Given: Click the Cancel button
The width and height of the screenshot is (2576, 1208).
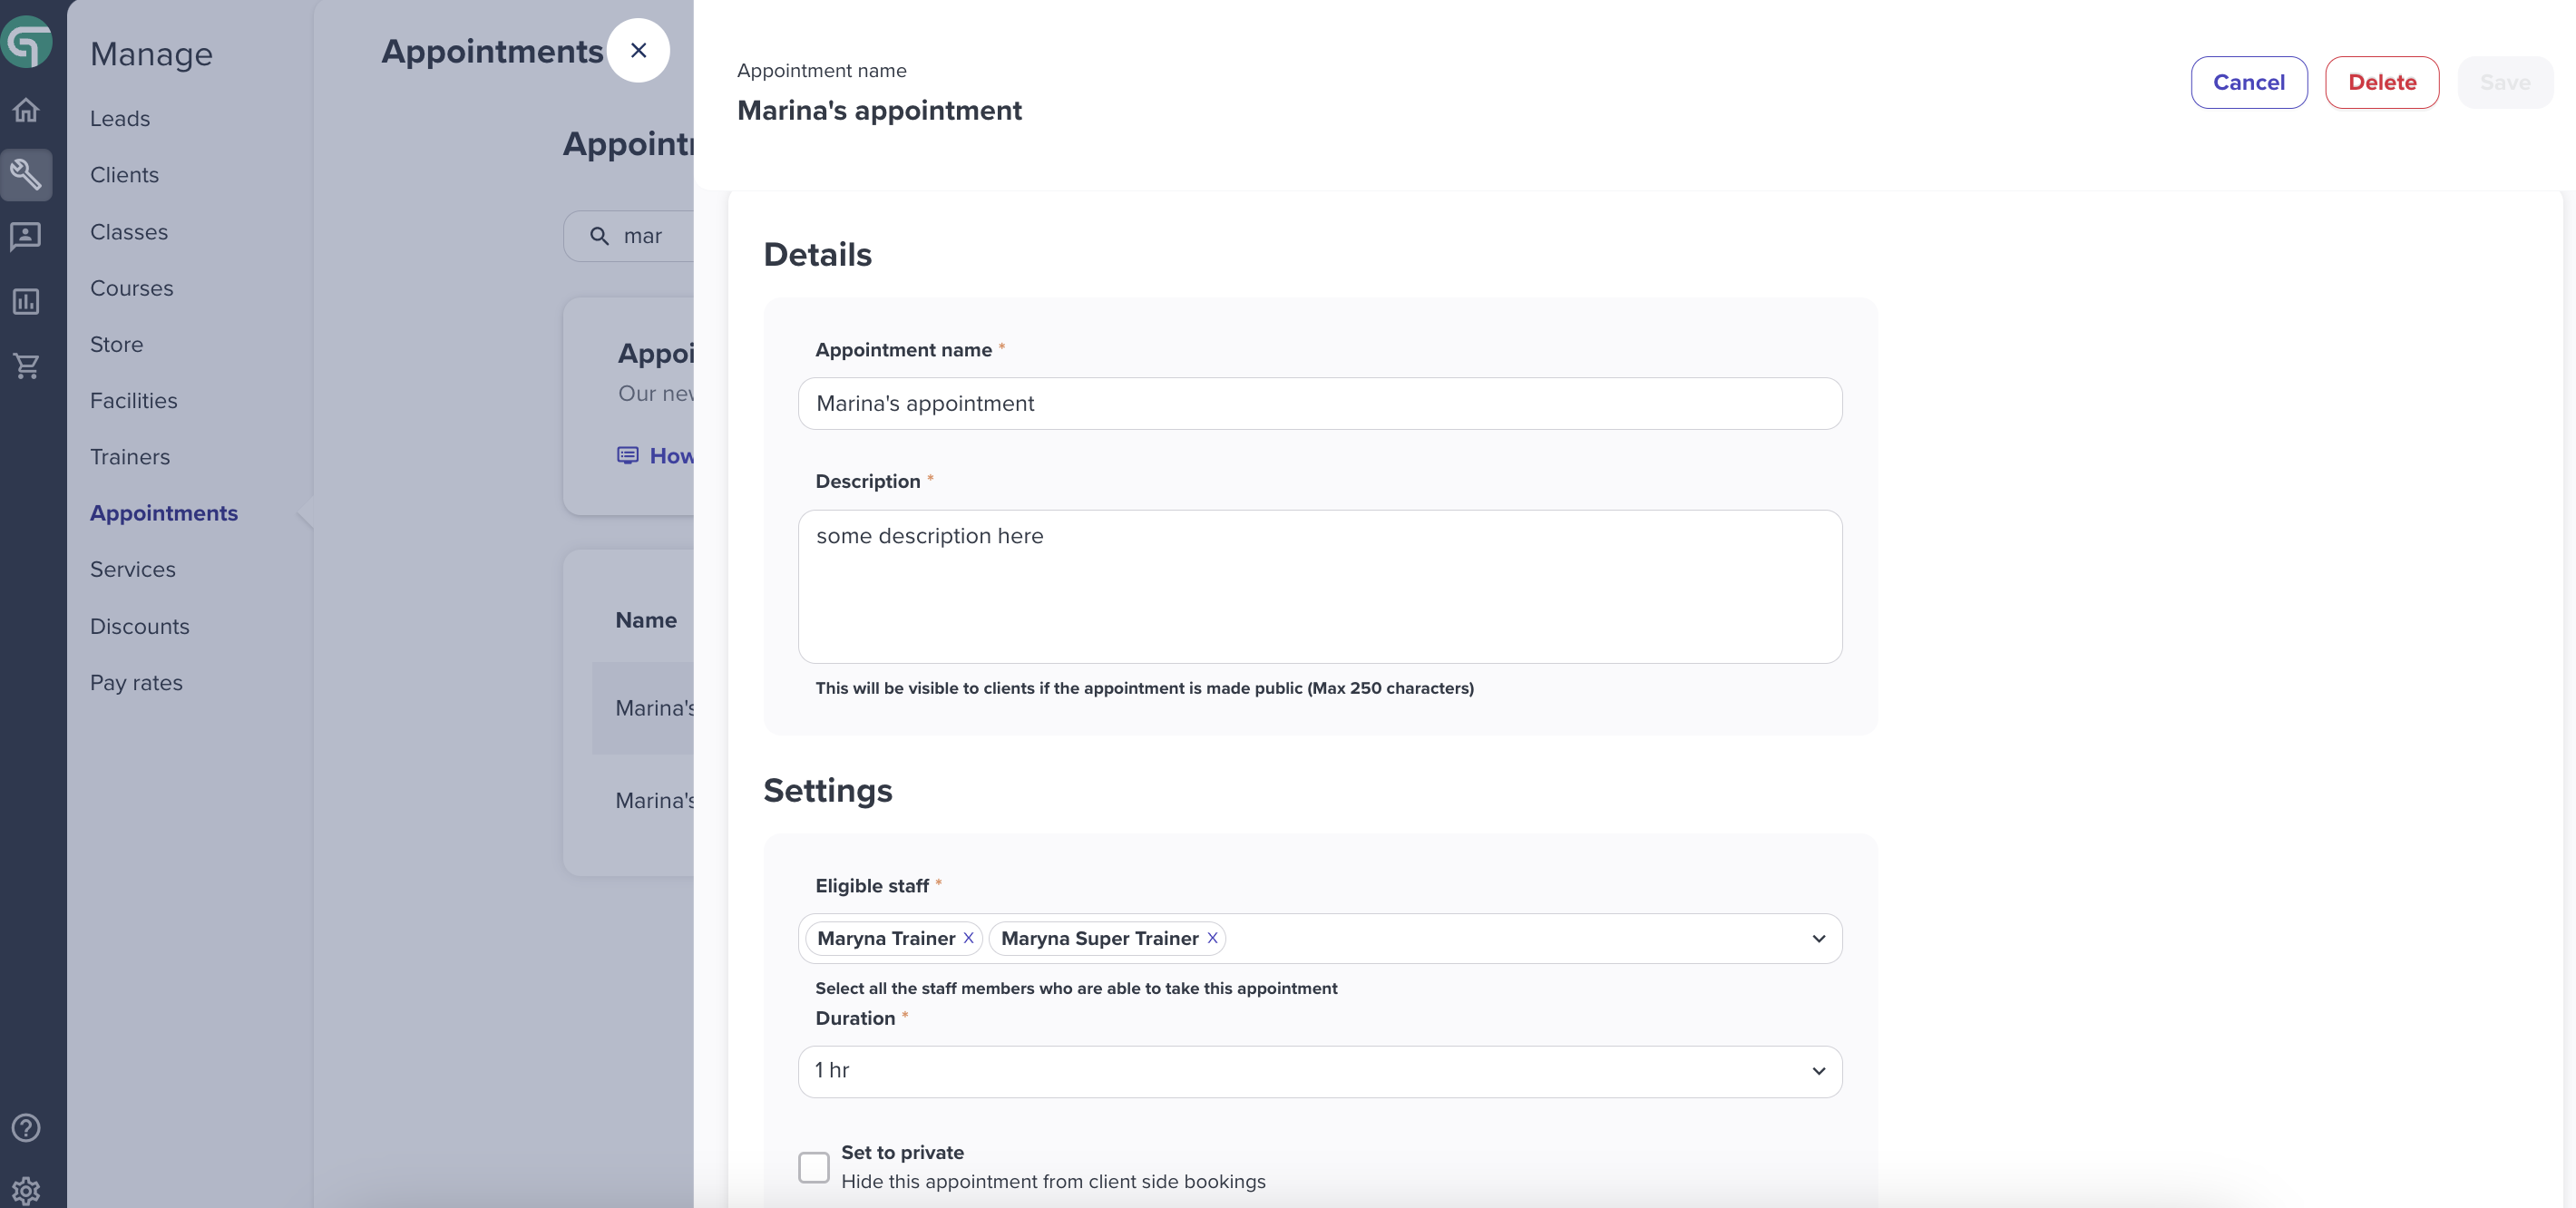Looking at the screenshot, I should (x=2249, y=82).
